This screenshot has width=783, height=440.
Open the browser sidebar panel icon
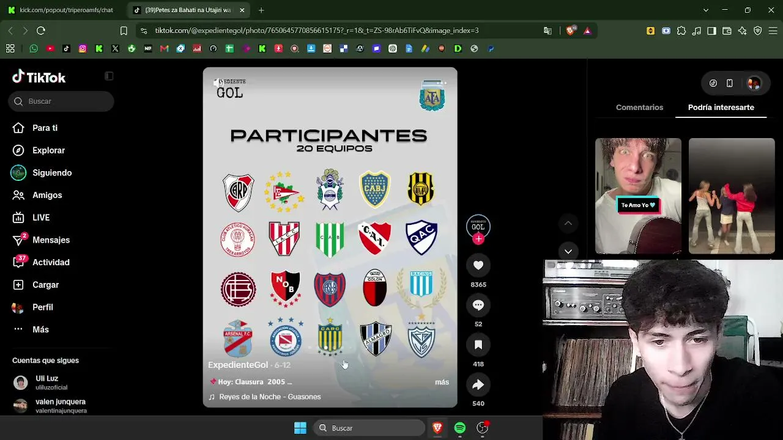[711, 31]
